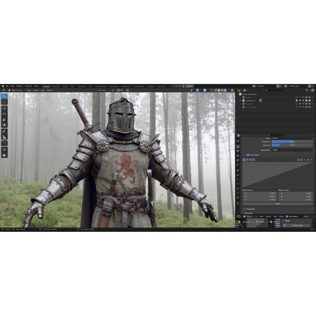This screenshot has width=316, height=316.
Task: Select the Add Cube tool
Action: click(x=4, y=143)
